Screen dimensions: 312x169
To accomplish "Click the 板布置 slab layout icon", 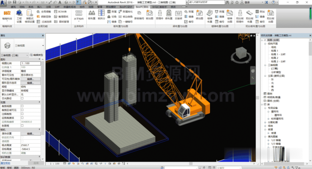I will [x=91, y=15].
